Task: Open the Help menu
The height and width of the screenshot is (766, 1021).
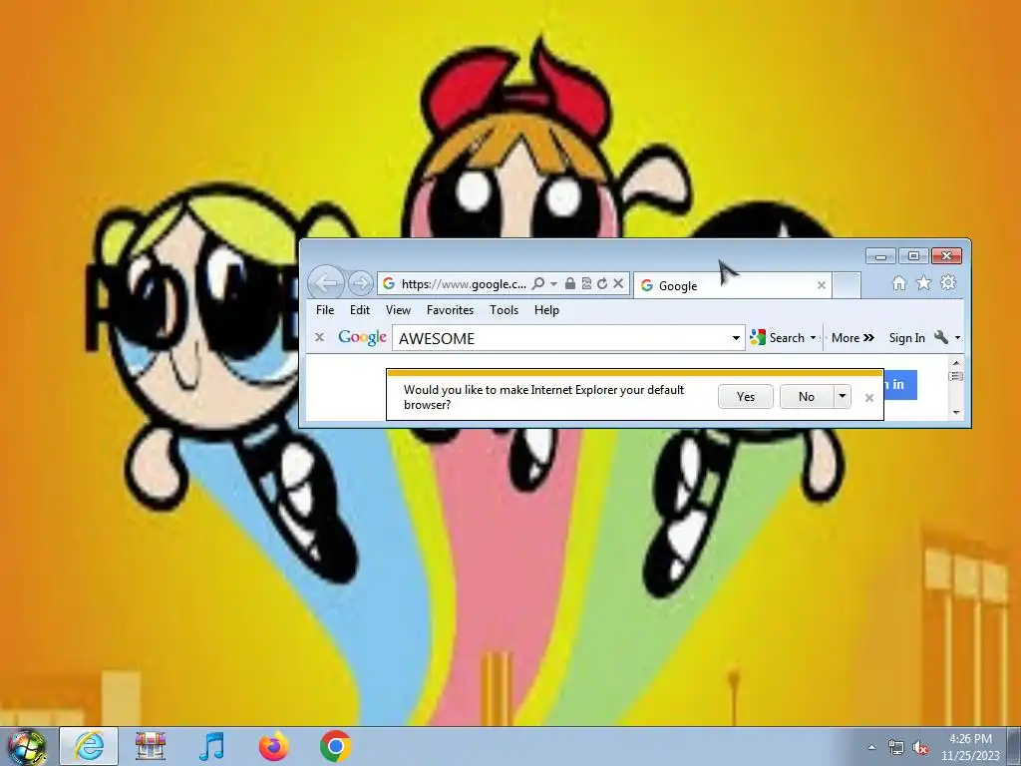Action: pyautogui.click(x=547, y=310)
